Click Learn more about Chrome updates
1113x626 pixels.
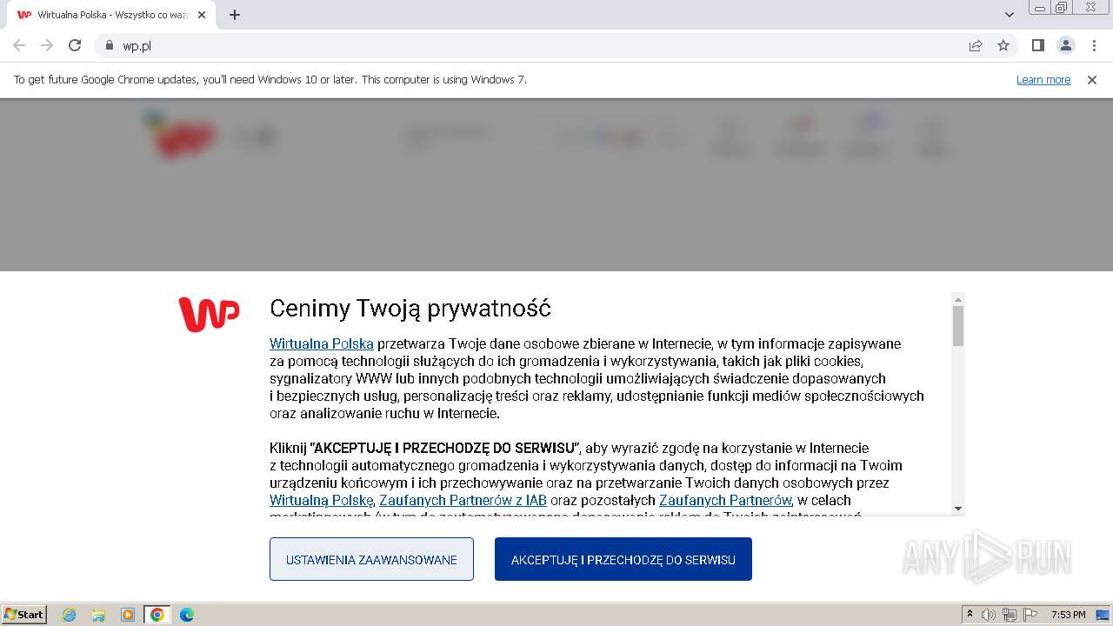(x=1043, y=79)
